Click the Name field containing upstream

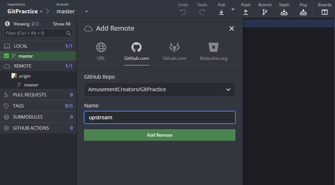pos(160,117)
